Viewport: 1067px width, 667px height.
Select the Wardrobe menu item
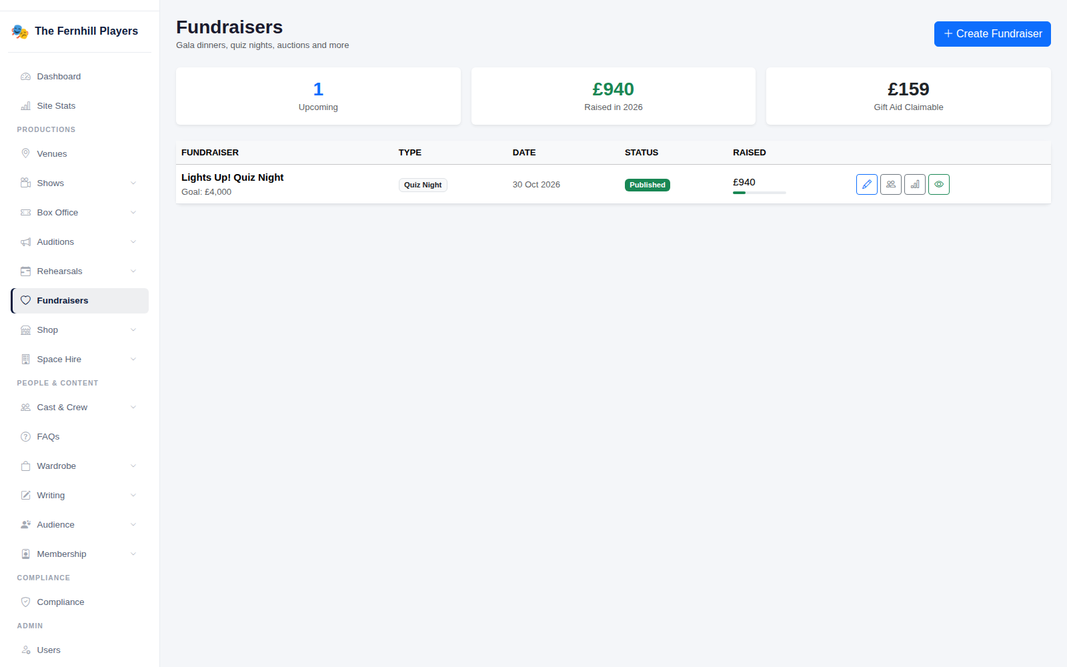click(79, 466)
